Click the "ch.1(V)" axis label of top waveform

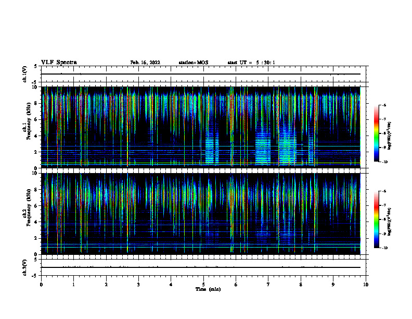(x=25, y=74)
